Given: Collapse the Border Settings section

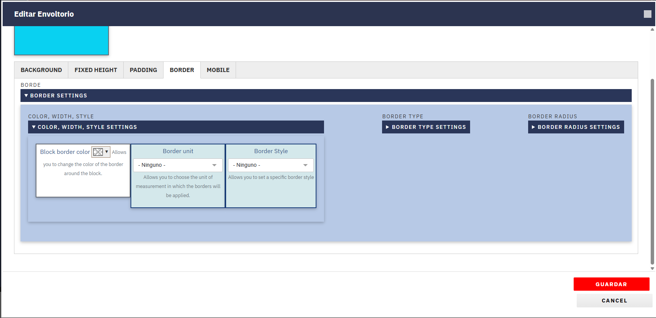Looking at the screenshot, I should click(326, 96).
